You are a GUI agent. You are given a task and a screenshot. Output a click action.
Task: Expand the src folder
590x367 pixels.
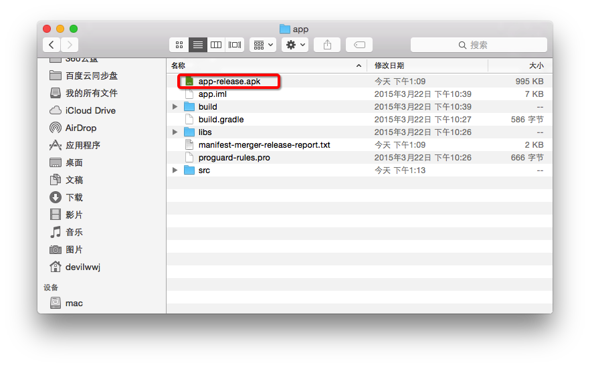pos(175,170)
